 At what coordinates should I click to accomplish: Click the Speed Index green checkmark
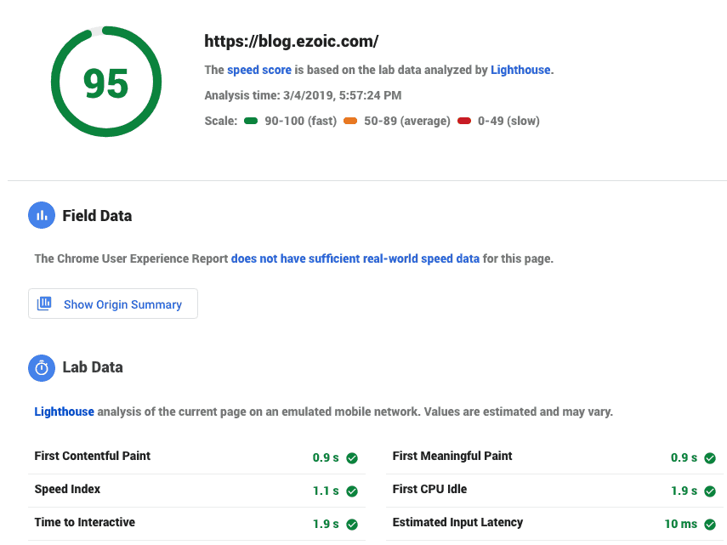pos(352,491)
